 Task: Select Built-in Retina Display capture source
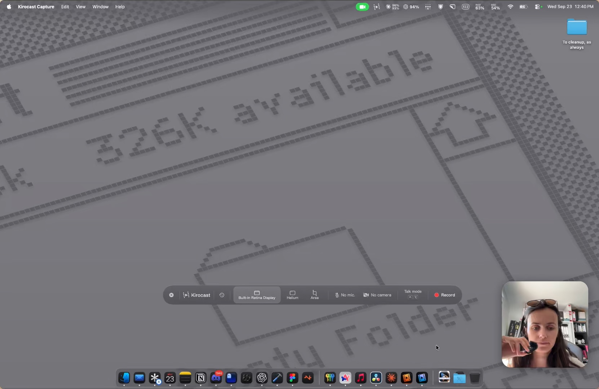click(x=257, y=295)
